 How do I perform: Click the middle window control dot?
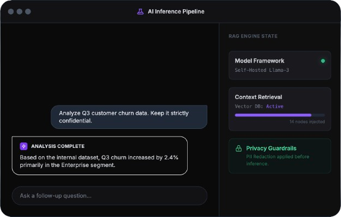click(x=19, y=11)
